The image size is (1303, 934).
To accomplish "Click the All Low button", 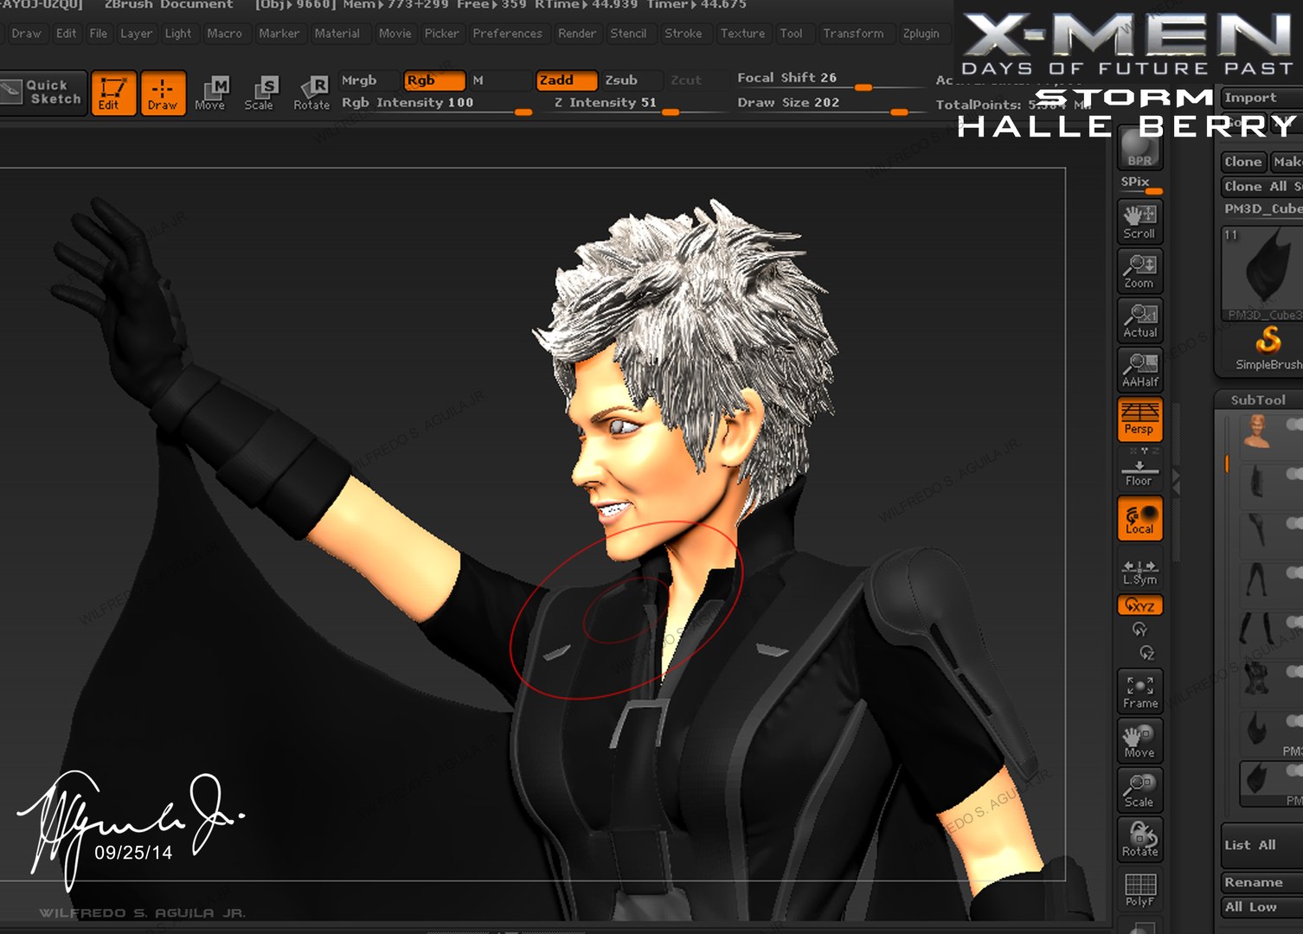I will point(1261,906).
